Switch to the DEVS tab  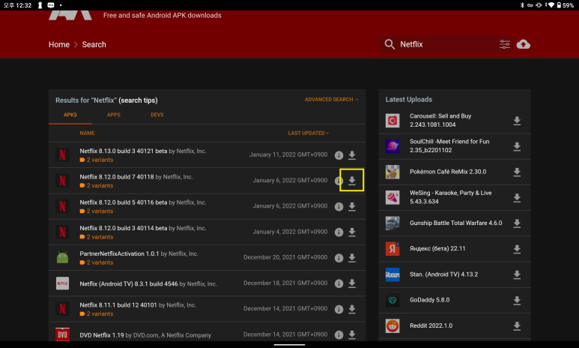click(157, 115)
